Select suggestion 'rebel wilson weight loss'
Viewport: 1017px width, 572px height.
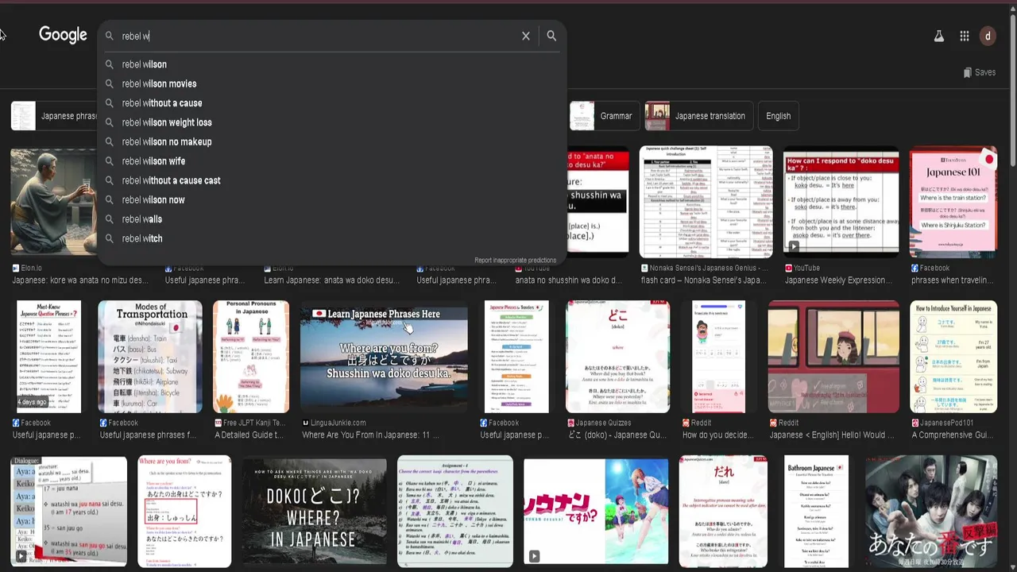(x=332, y=122)
